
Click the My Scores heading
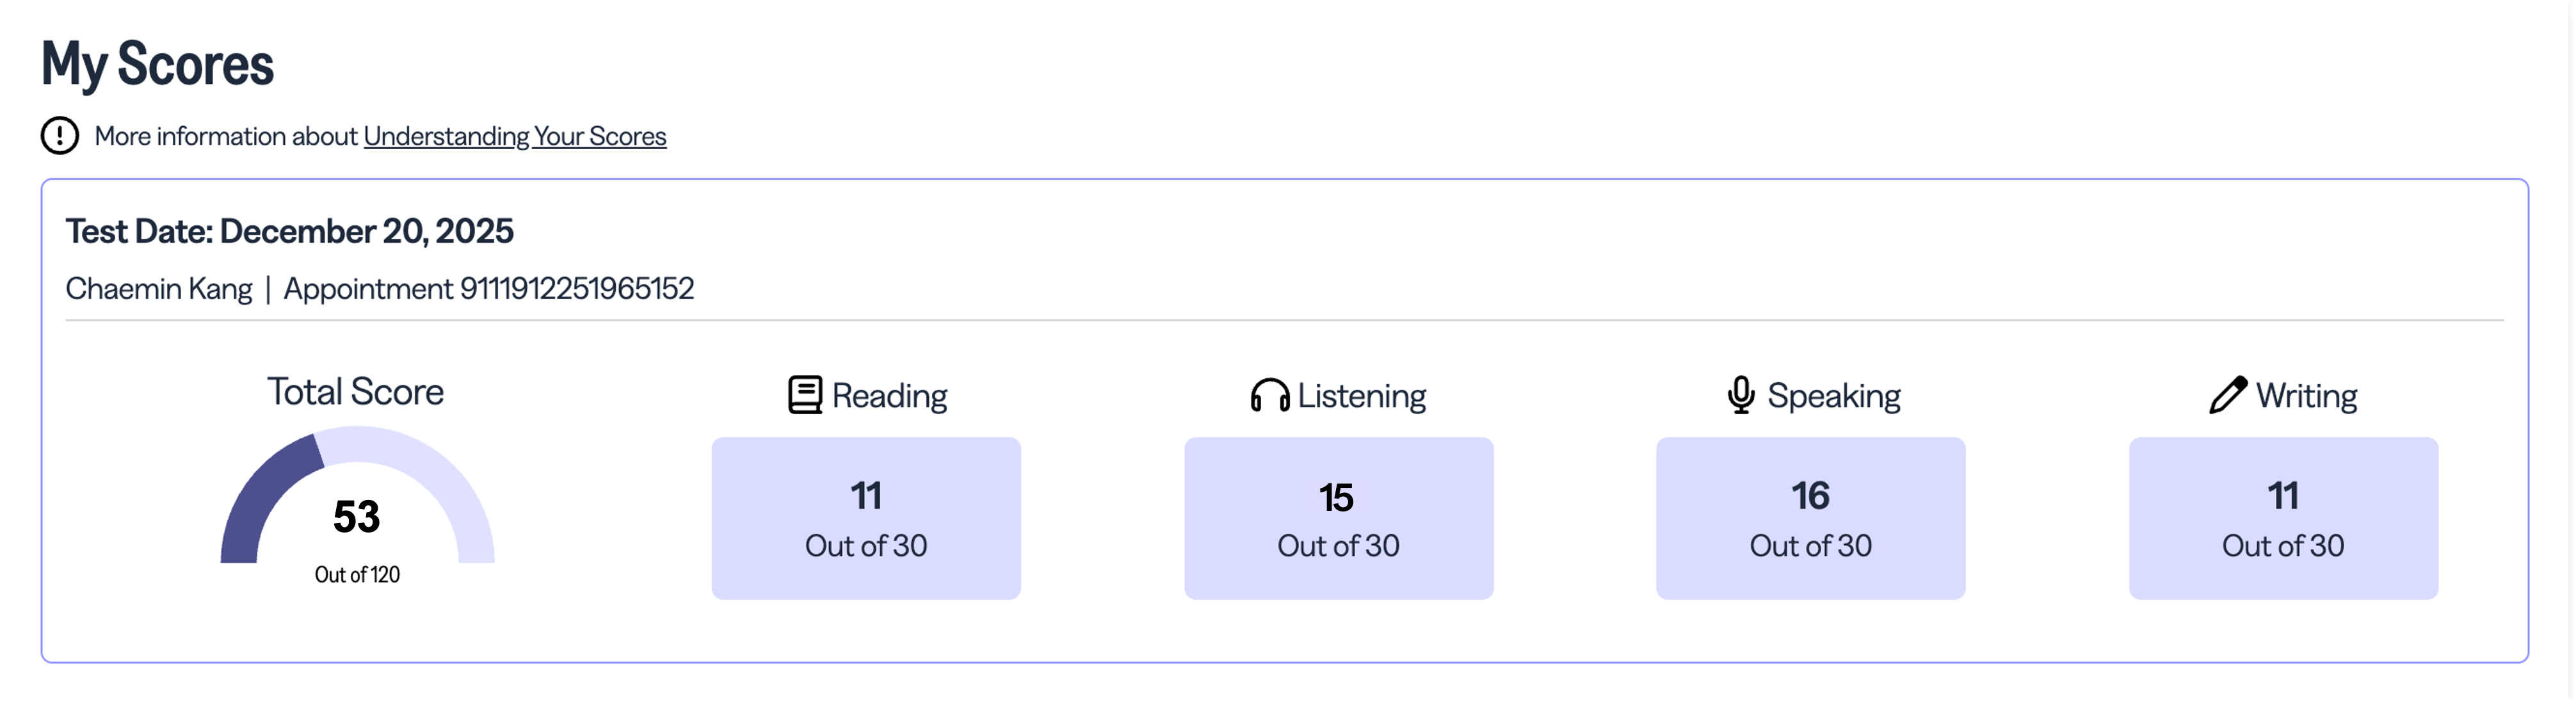(x=157, y=64)
